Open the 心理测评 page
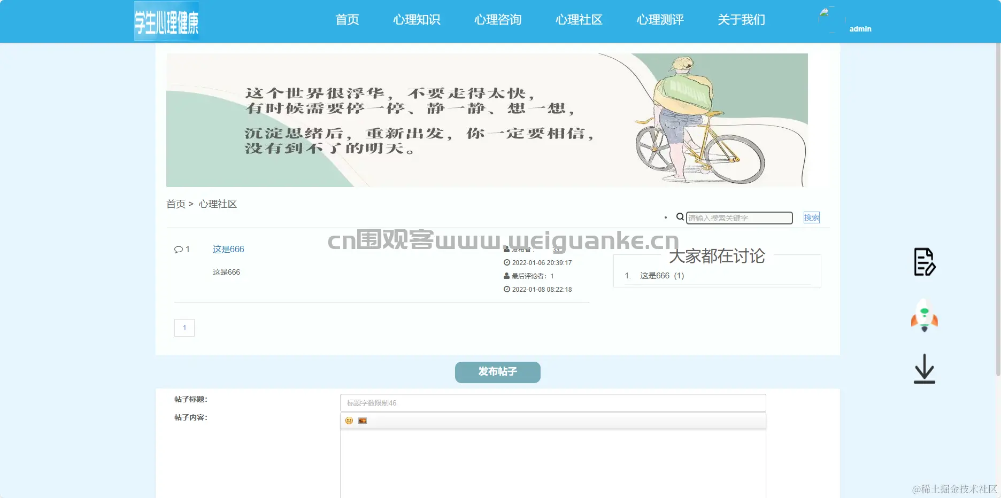1001x498 pixels. (x=660, y=20)
